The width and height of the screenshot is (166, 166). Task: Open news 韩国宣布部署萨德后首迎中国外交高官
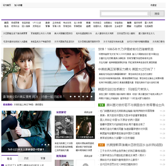120,134
